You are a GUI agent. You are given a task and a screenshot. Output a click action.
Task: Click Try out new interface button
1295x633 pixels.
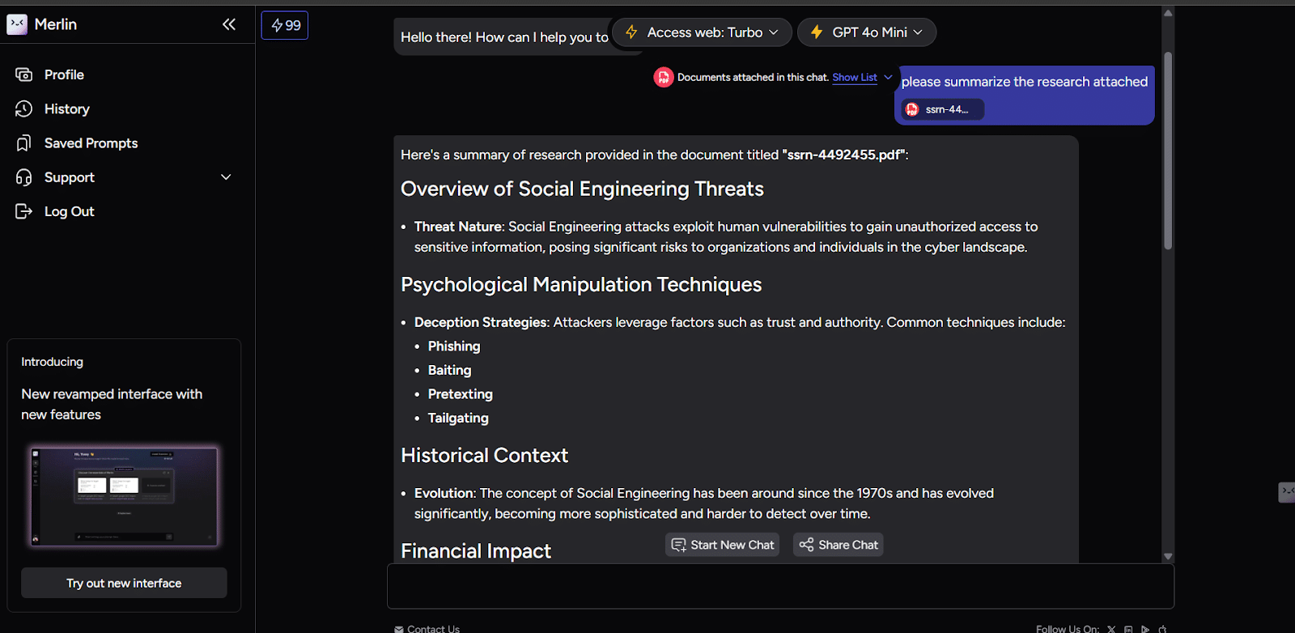point(124,583)
